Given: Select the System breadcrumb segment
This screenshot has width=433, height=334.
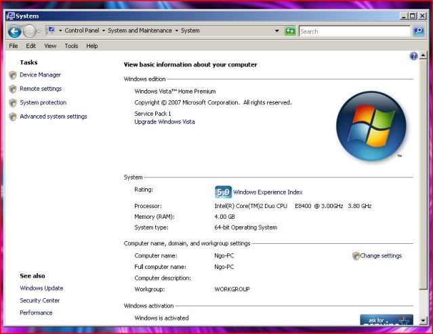Looking at the screenshot, I should coord(190,30).
